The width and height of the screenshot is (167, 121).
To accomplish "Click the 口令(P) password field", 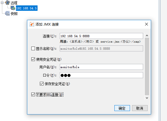I will [x=101, y=75].
